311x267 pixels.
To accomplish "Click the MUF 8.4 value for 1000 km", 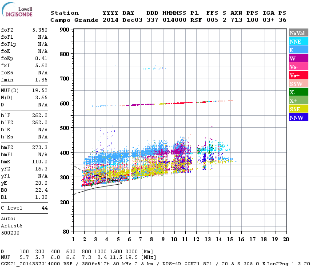I will point(102,258).
